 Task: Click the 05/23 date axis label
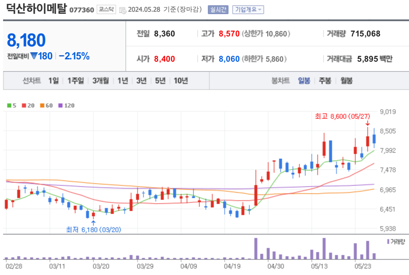[x=363, y=266]
